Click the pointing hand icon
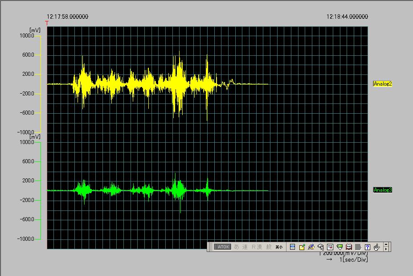The height and width of the screenshot is (276, 413). pos(377,247)
